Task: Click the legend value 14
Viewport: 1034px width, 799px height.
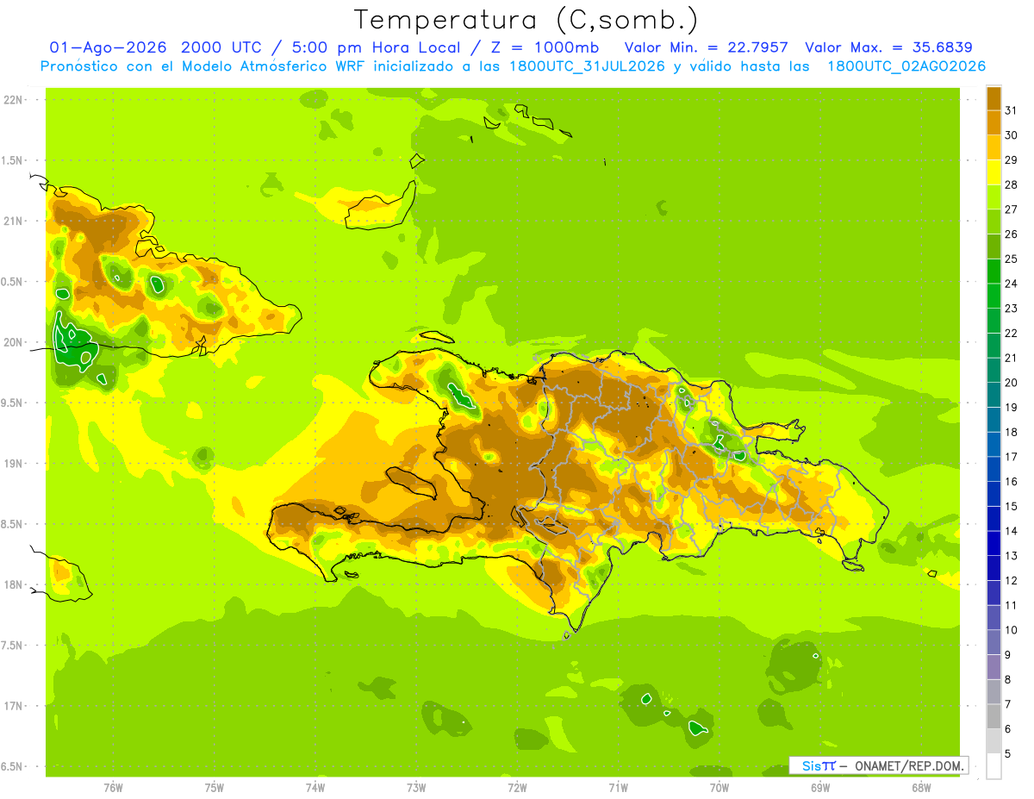Action: point(1011,531)
